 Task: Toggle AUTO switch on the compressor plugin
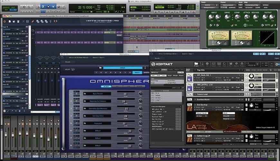263,25
